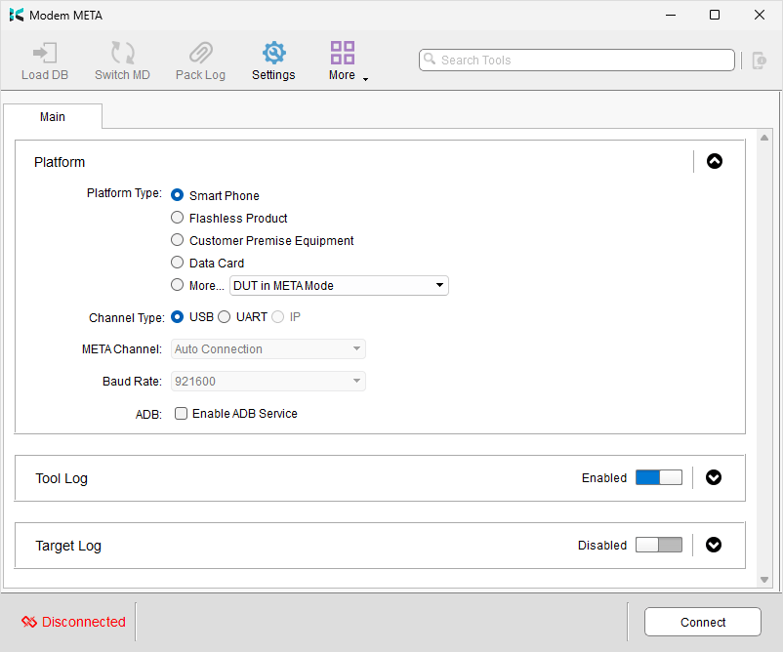Choose USB channel type

point(178,316)
